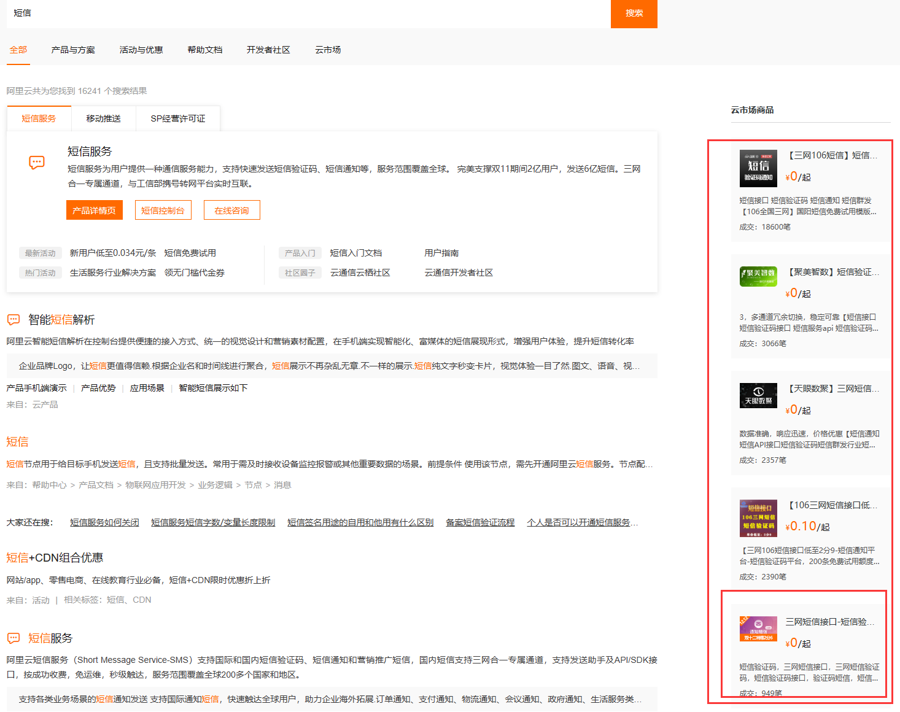Click the 产品详情页 button
The image size is (900, 712).
pos(95,210)
